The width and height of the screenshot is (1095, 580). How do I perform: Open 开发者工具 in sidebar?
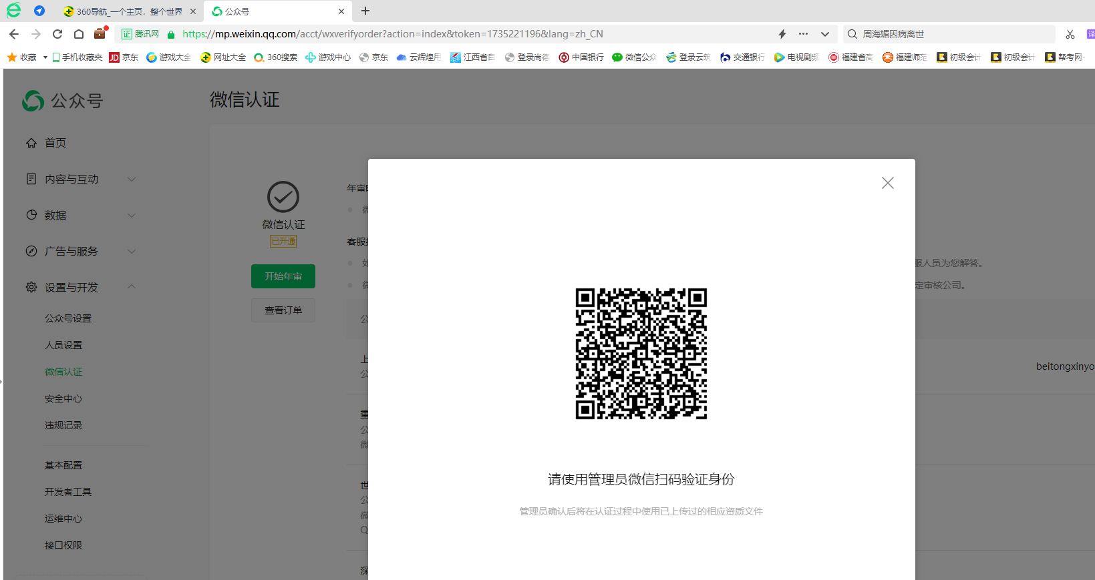point(68,492)
